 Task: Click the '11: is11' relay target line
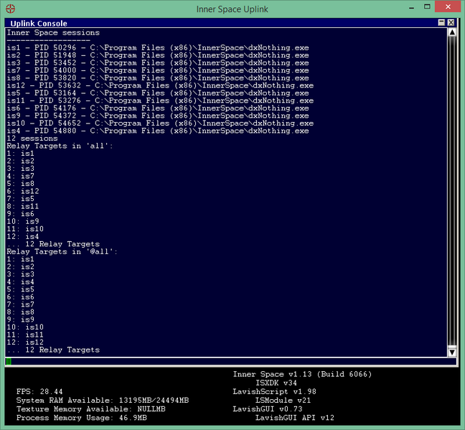click(25, 335)
